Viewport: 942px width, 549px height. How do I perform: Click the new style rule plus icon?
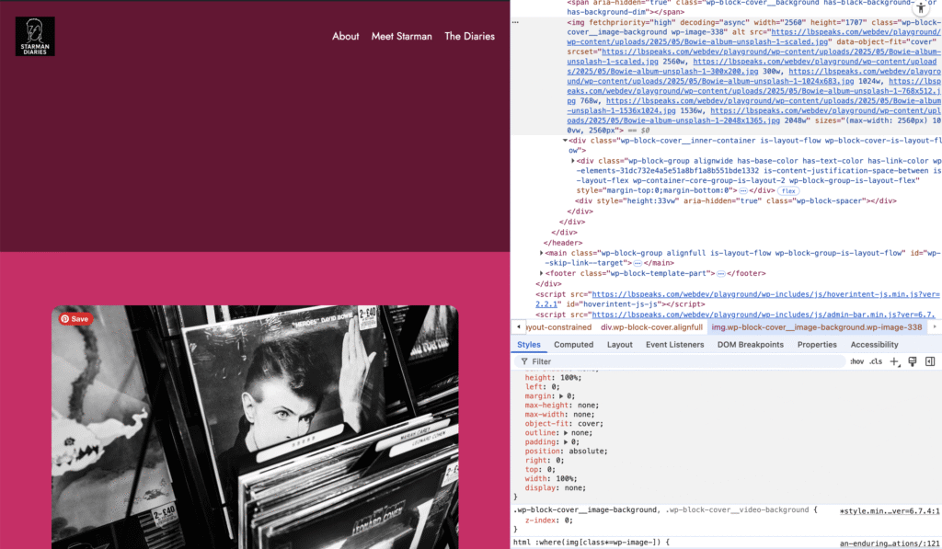click(x=895, y=361)
